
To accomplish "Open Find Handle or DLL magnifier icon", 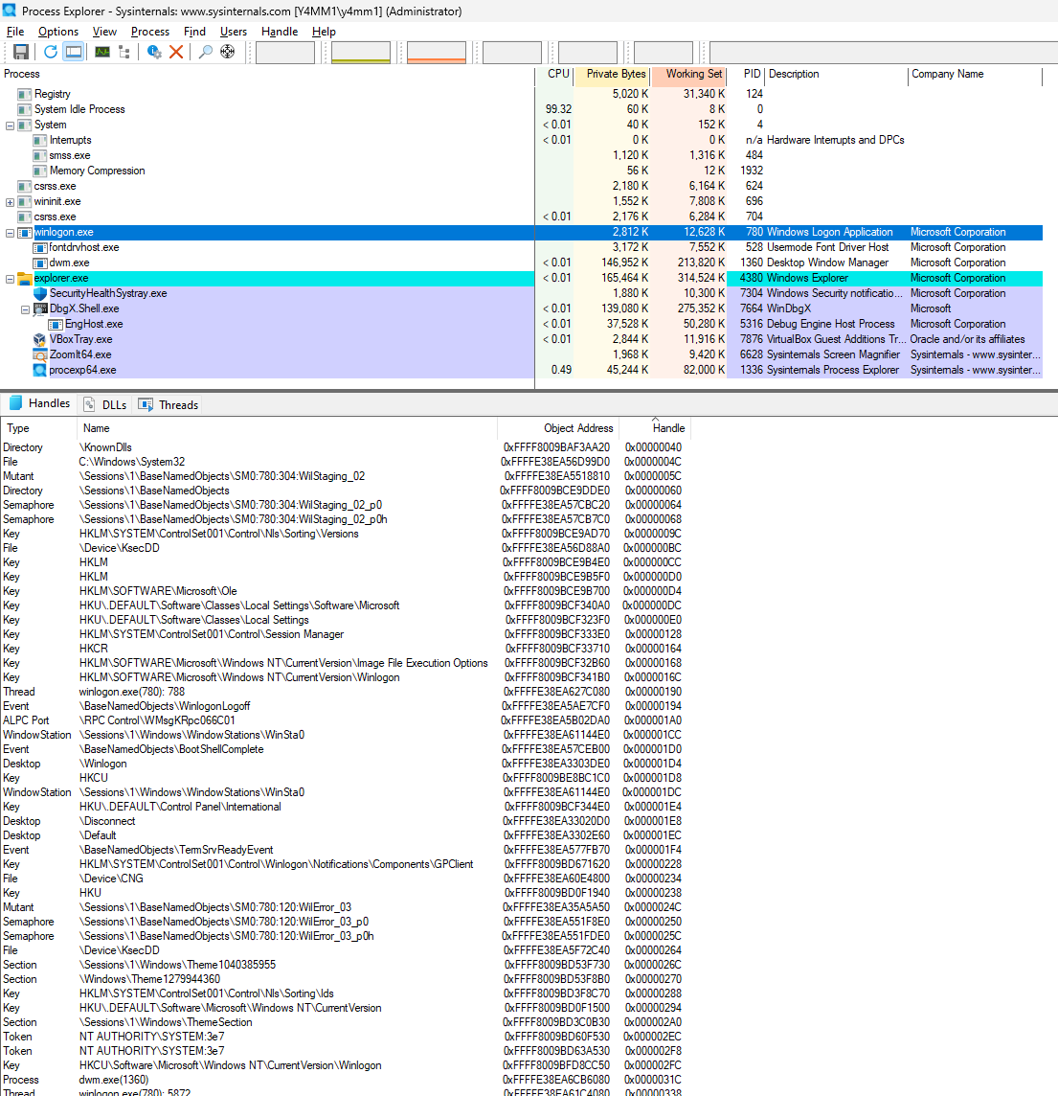I will point(205,52).
